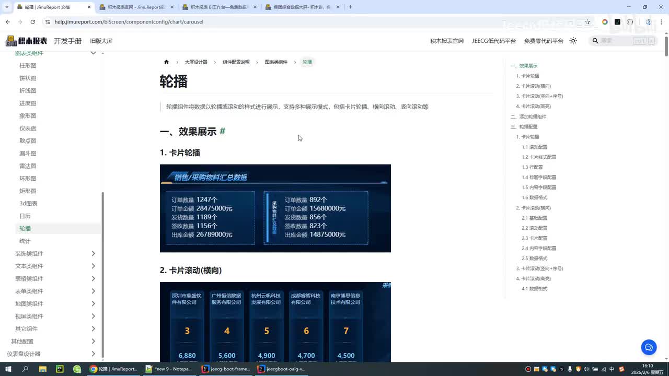This screenshot has width=669, height=376.
Task: Open the Windows Start menu
Action: 8,369
